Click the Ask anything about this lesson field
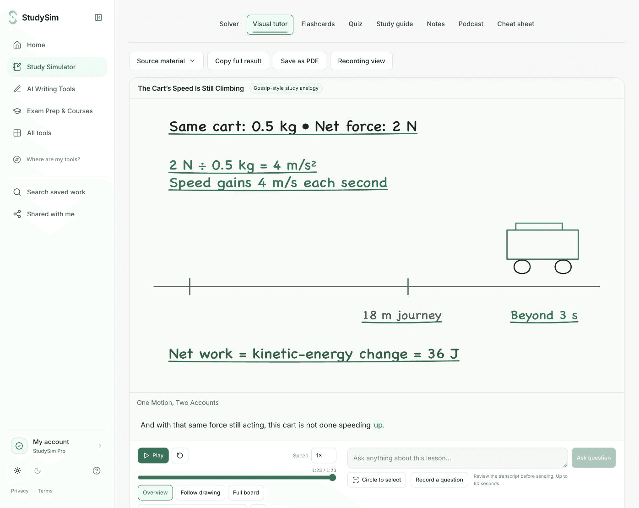 click(x=458, y=458)
